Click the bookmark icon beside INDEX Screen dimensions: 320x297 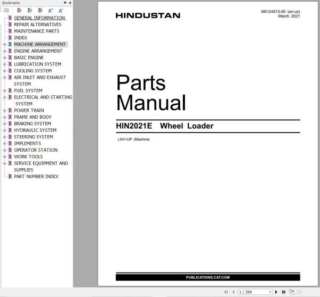coord(10,38)
